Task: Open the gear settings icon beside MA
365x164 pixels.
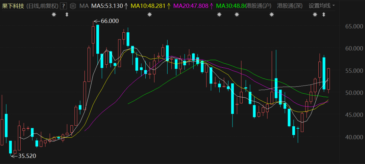Action: (73, 6)
